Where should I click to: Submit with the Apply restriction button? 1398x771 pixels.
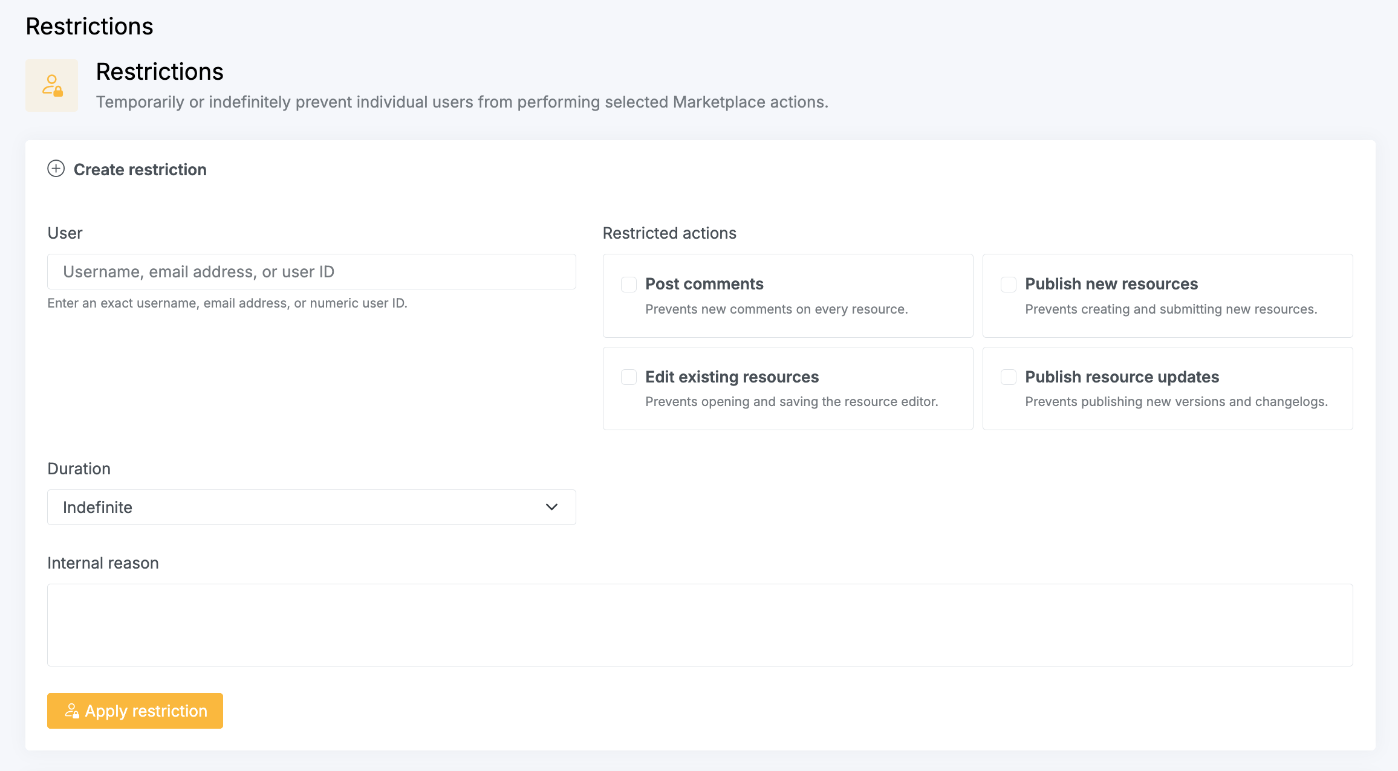pos(135,711)
